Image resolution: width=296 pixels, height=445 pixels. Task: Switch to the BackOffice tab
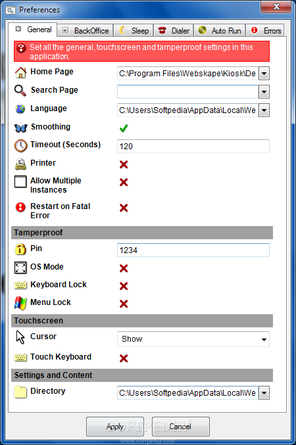click(x=86, y=30)
